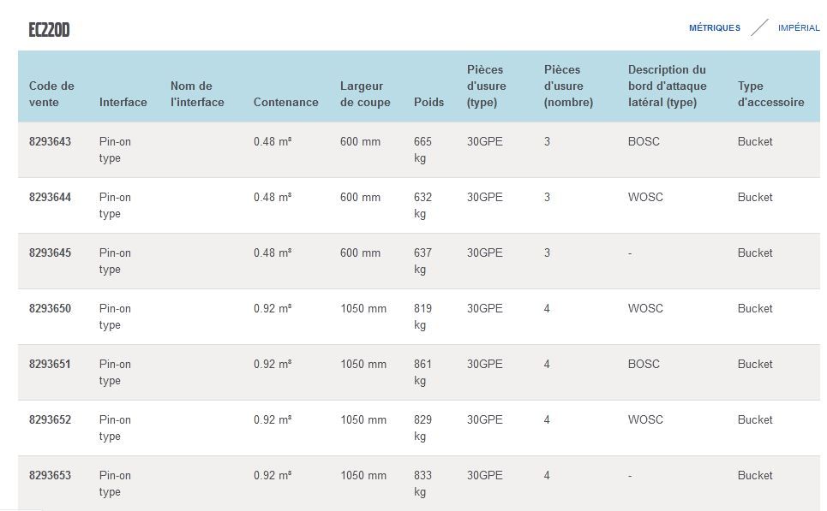Switch units to MÉTRIQUES
The image size is (827, 511).
[x=714, y=28]
